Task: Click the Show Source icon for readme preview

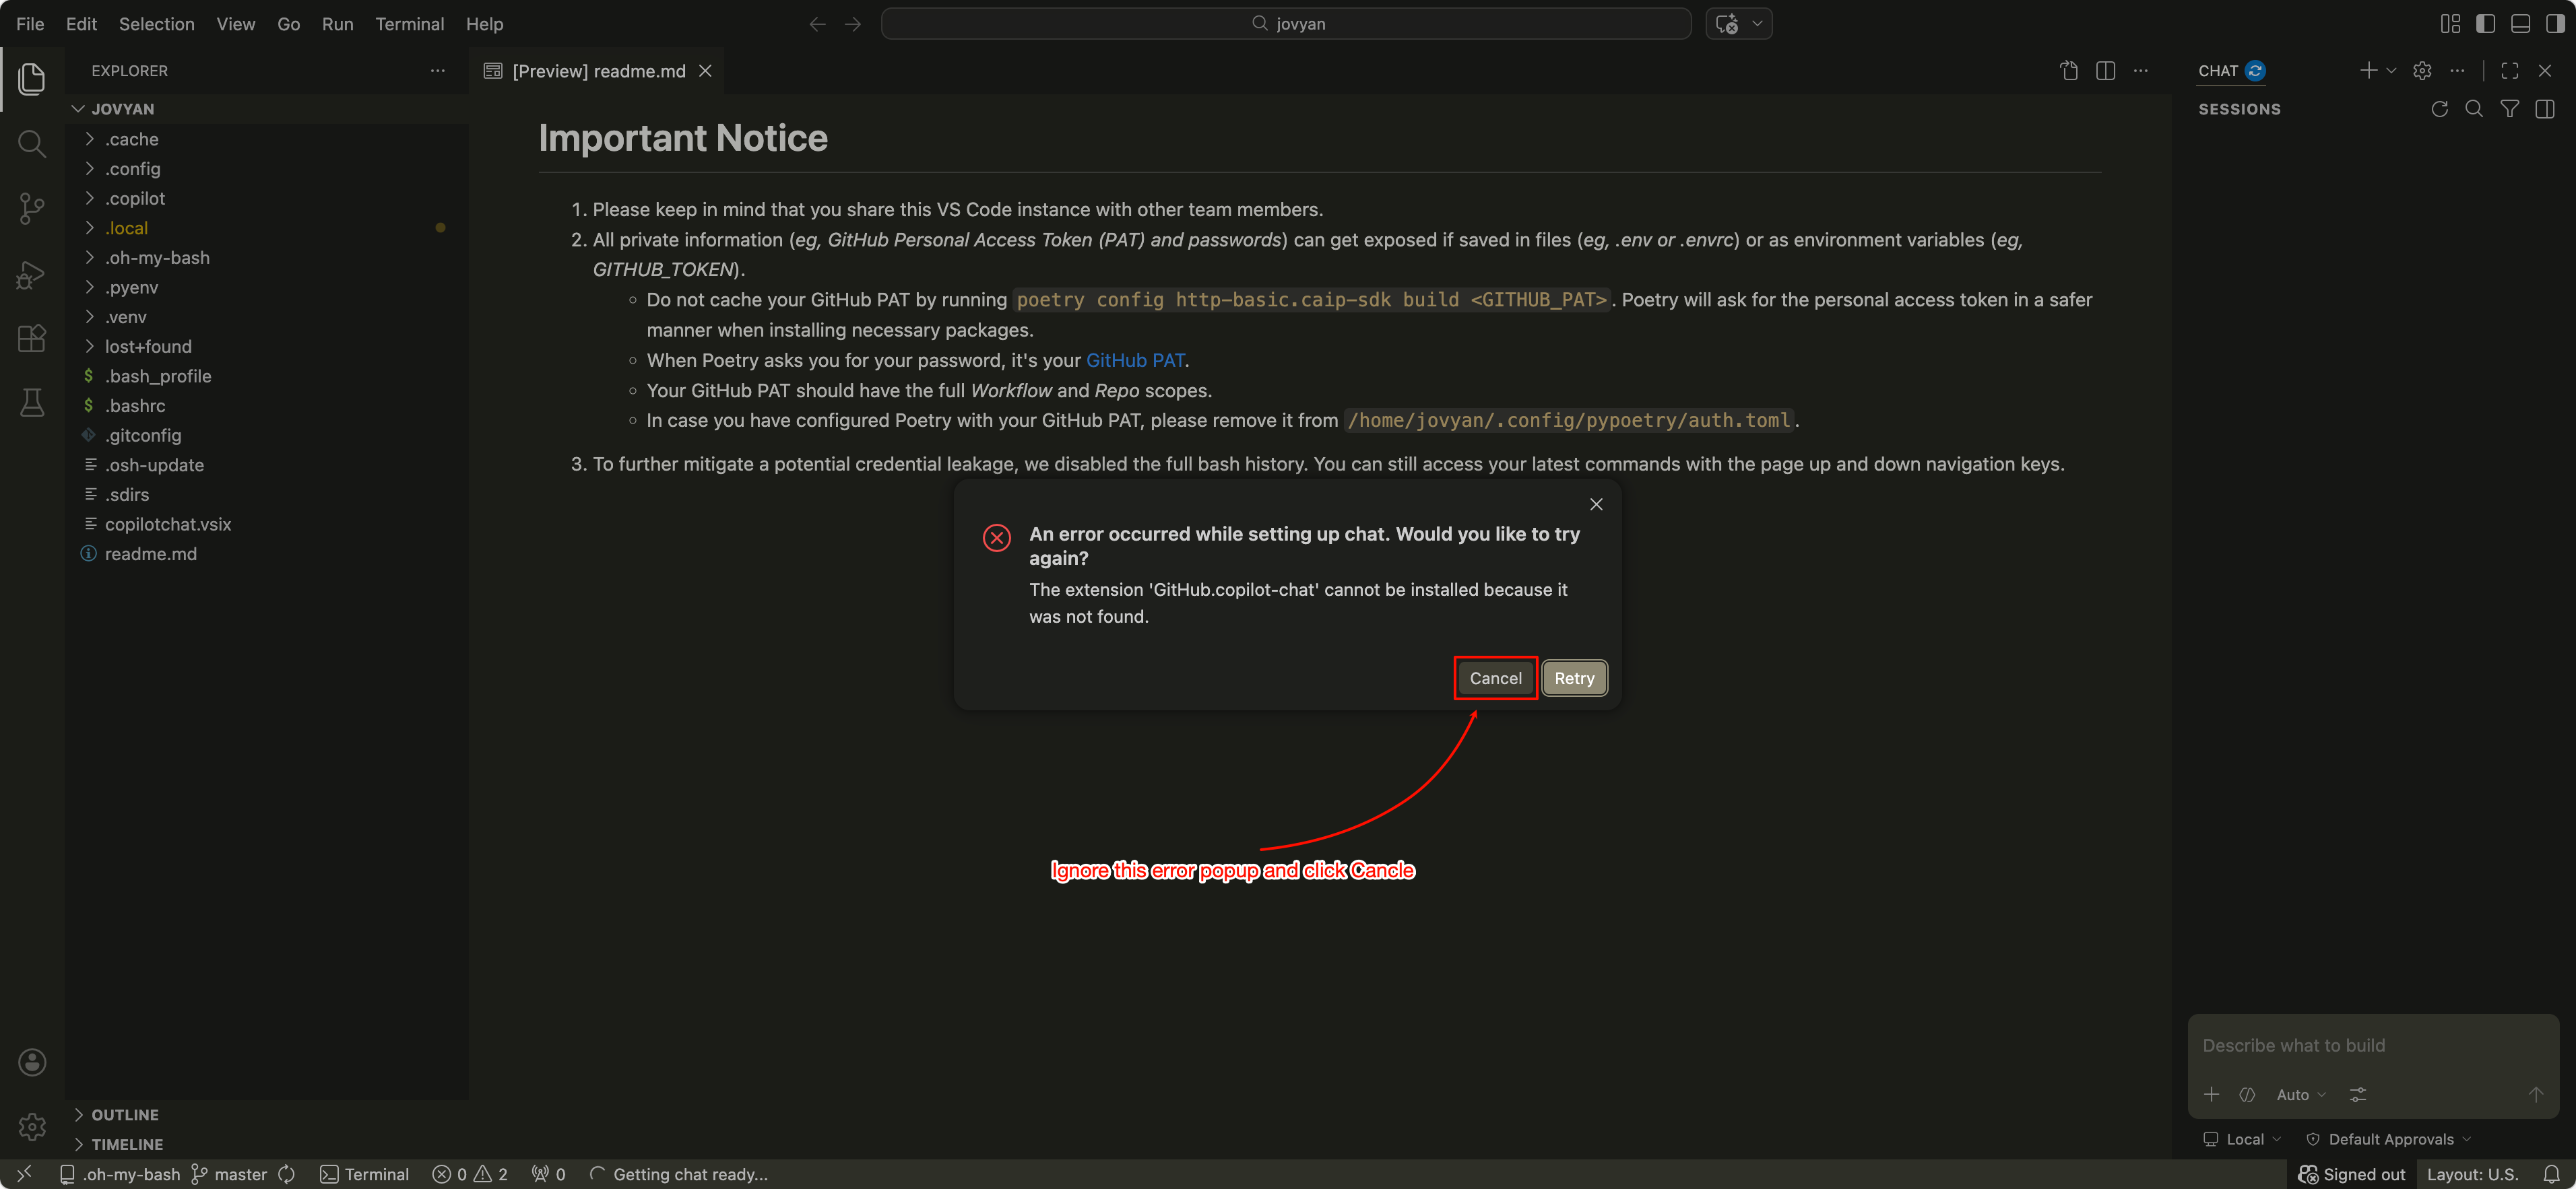Action: click(2069, 71)
